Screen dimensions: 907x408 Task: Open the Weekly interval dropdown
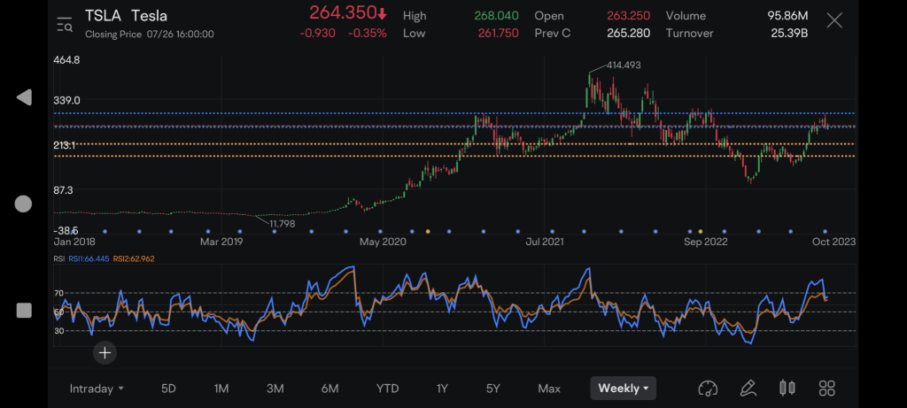623,389
